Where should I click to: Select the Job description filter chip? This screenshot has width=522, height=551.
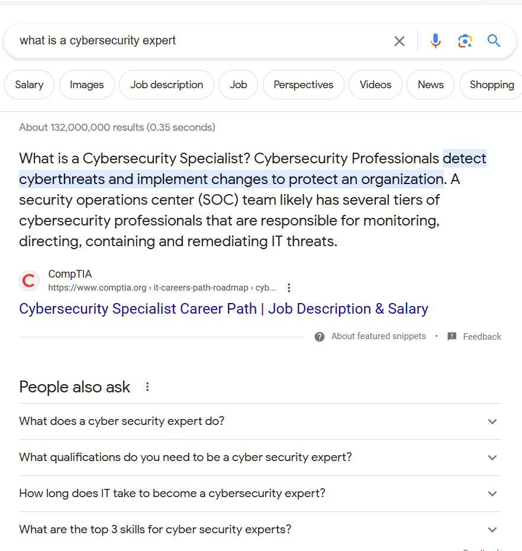coord(166,85)
